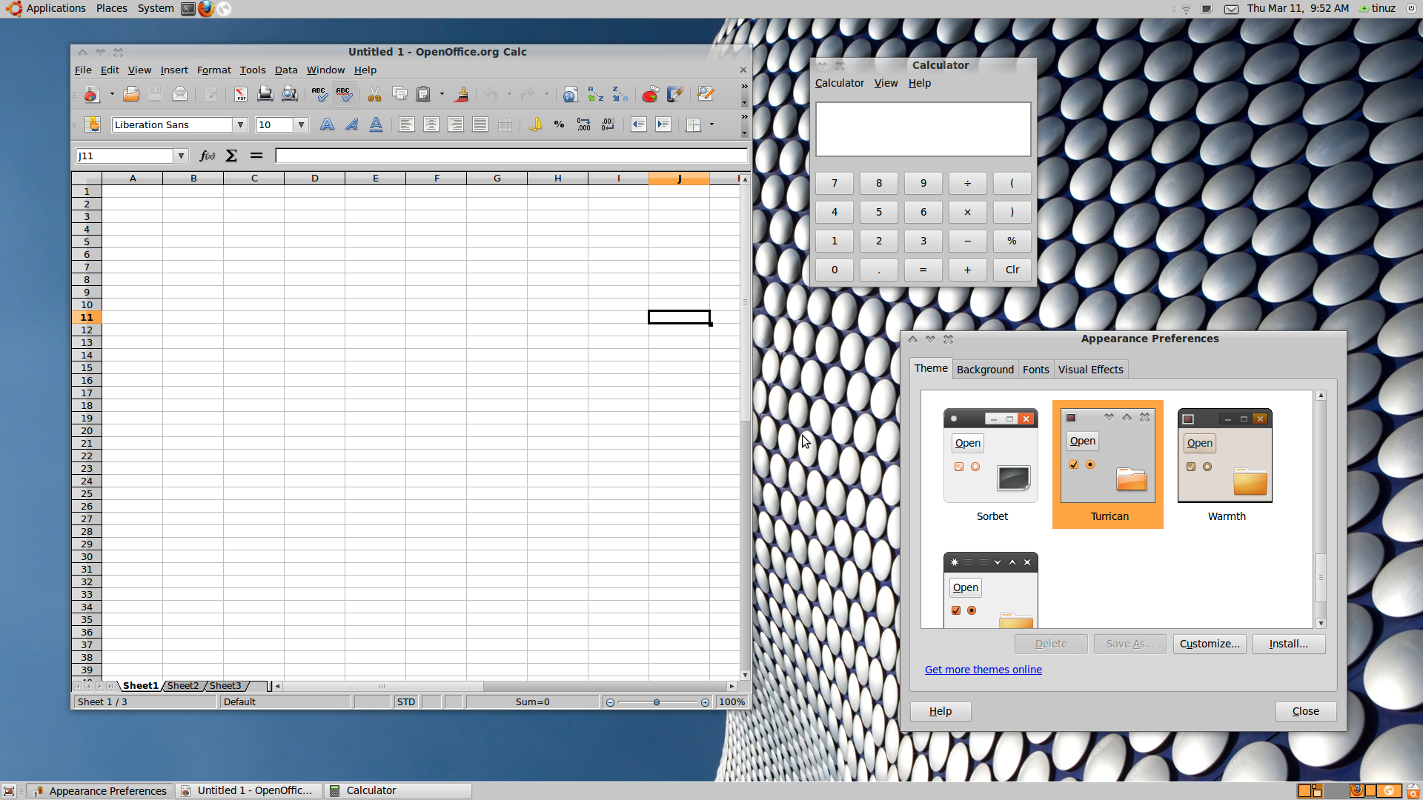Run the Spelling check icon
The image size is (1423, 800).
click(319, 94)
